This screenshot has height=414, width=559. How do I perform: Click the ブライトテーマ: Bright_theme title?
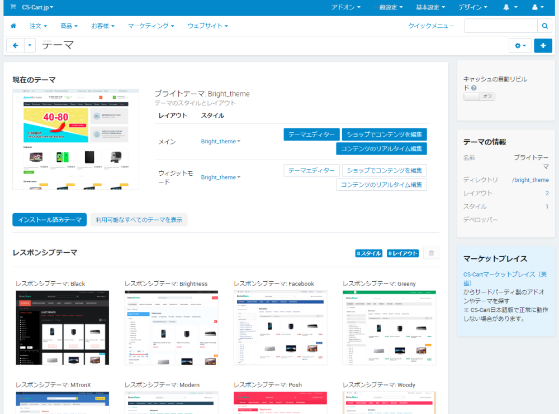point(202,94)
